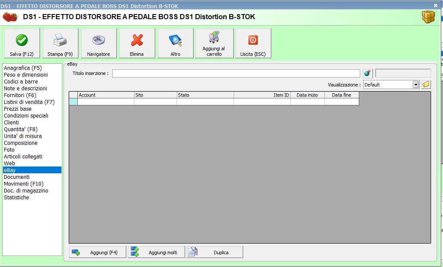
Task: Click the empty Account cell in first row
Action: click(106, 102)
